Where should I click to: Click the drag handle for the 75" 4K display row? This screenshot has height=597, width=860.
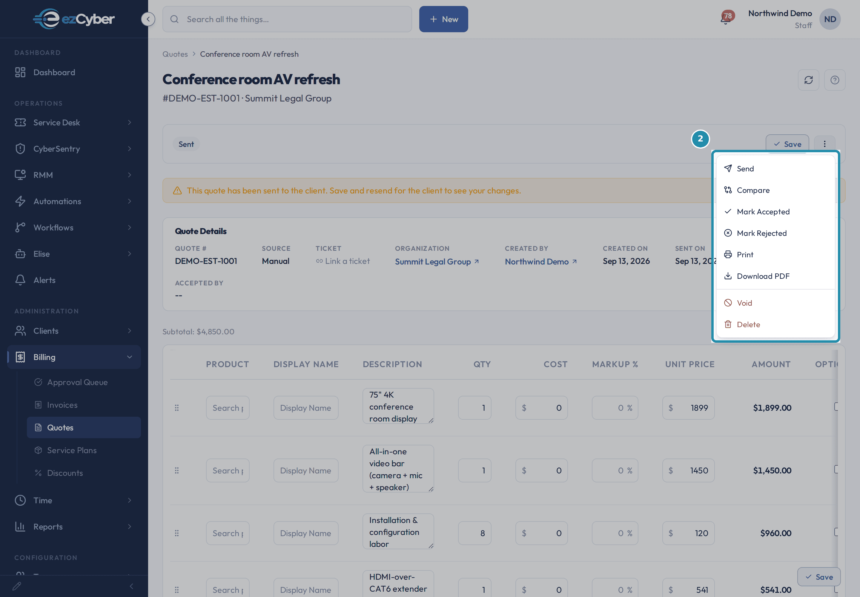coord(177,408)
